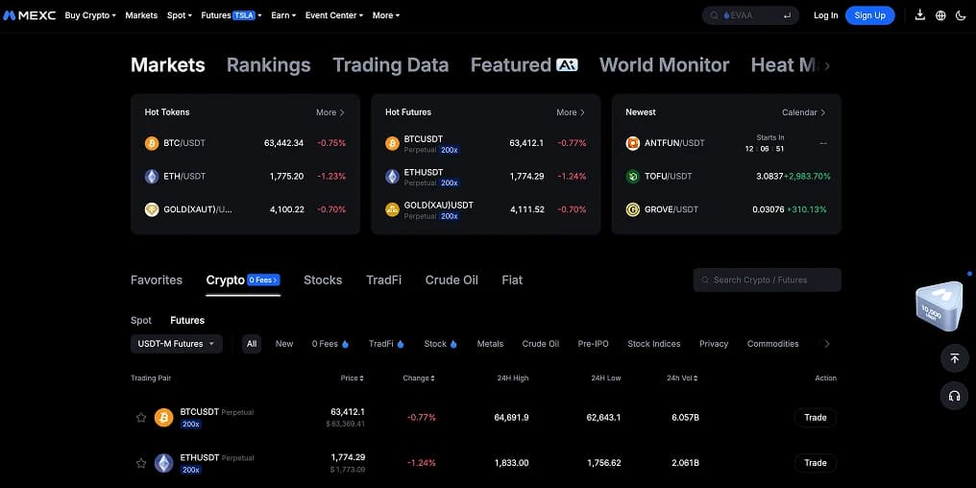Click the BTC/USDT coin icon in Hot Tokens
Image resolution: width=976 pixels, height=488 pixels.
click(x=152, y=143)
